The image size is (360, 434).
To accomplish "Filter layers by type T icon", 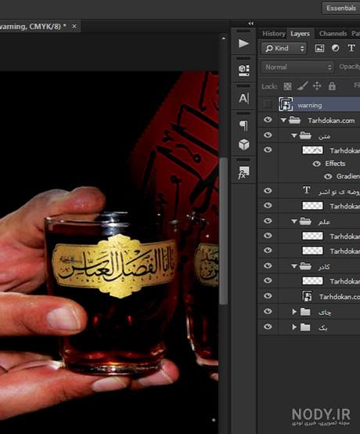I will coord(351,48).
